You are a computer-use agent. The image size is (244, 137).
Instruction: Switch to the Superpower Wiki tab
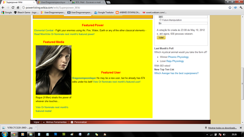coord(18,2)
